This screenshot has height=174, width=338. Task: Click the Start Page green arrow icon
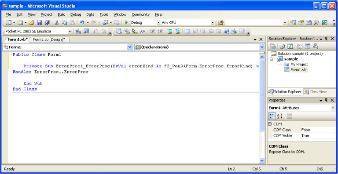(324, 22)
